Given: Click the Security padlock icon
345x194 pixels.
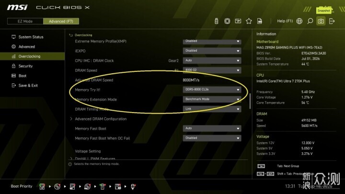Looking at the screenshot, I should point(13,66).
